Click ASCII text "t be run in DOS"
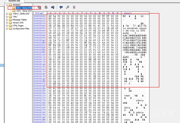This screenshot has width=180, height=123. point(134,31)
